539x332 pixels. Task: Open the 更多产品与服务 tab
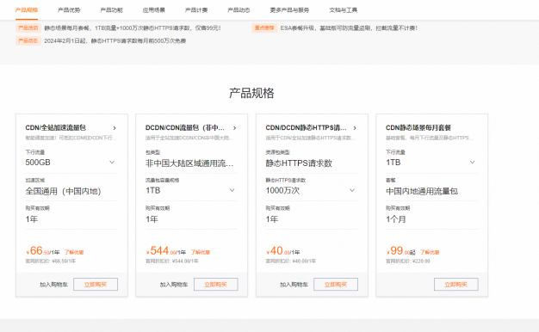pos(289,10)
